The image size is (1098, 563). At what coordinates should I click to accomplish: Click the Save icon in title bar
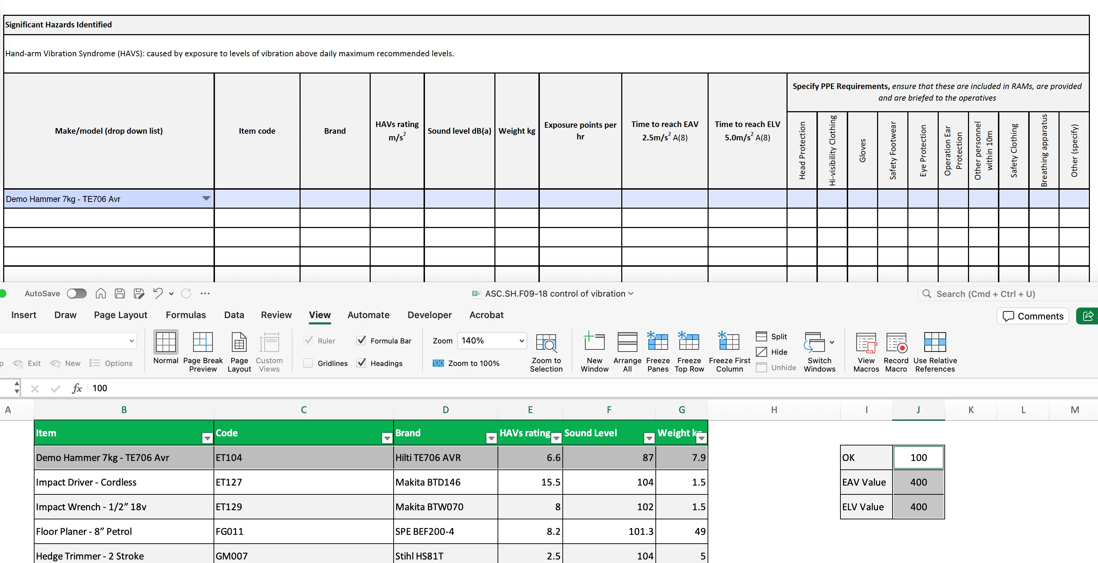pos(120,293)
